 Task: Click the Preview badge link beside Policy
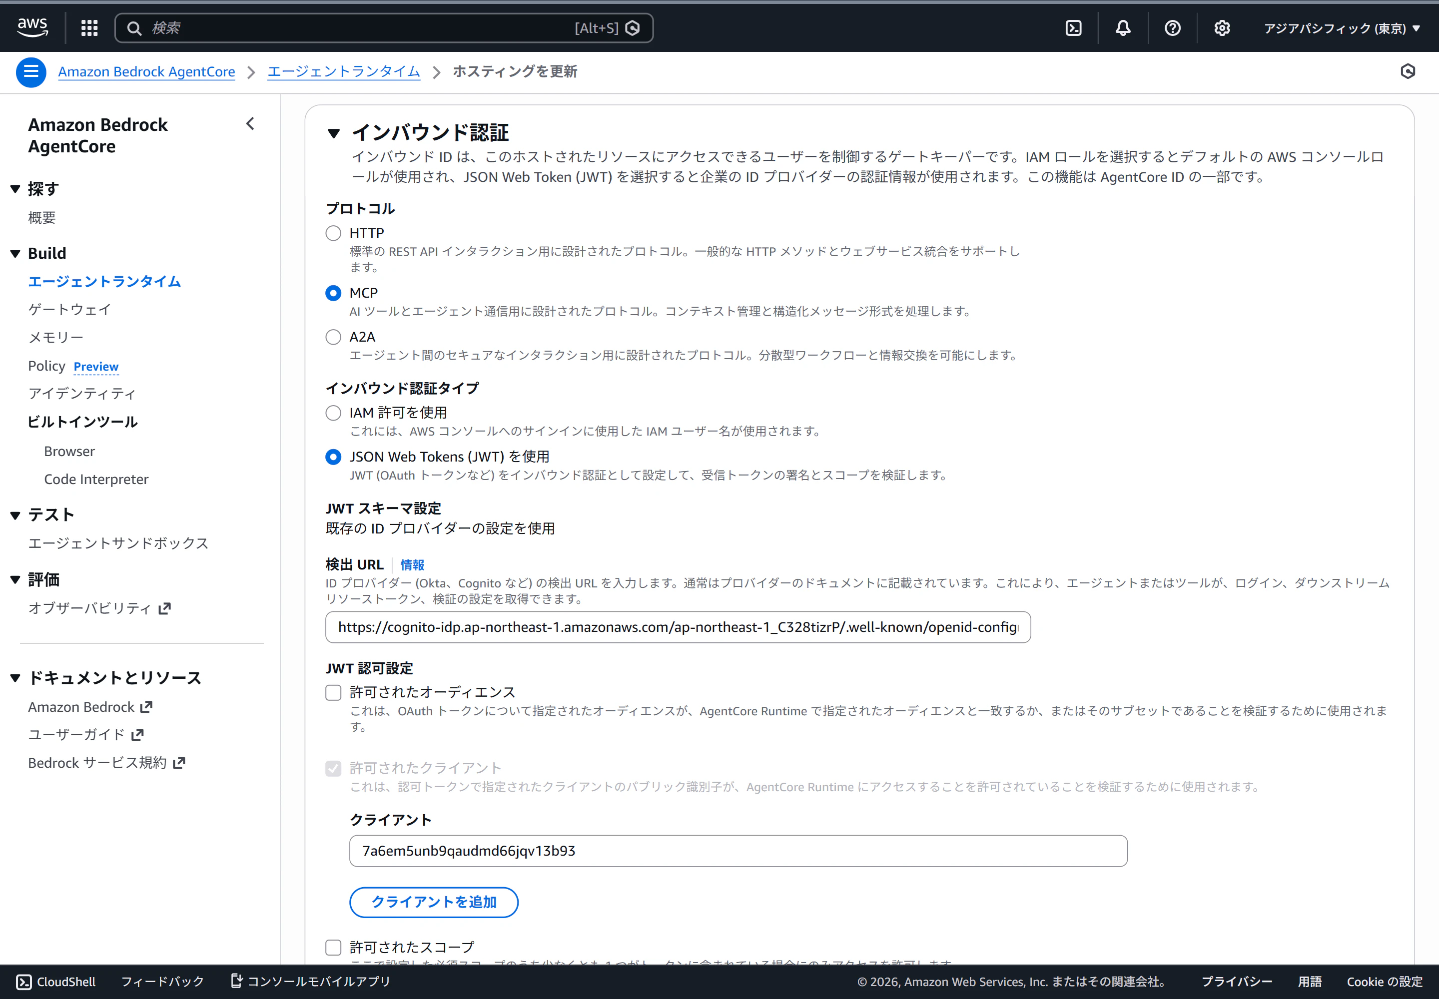(96, 366)
